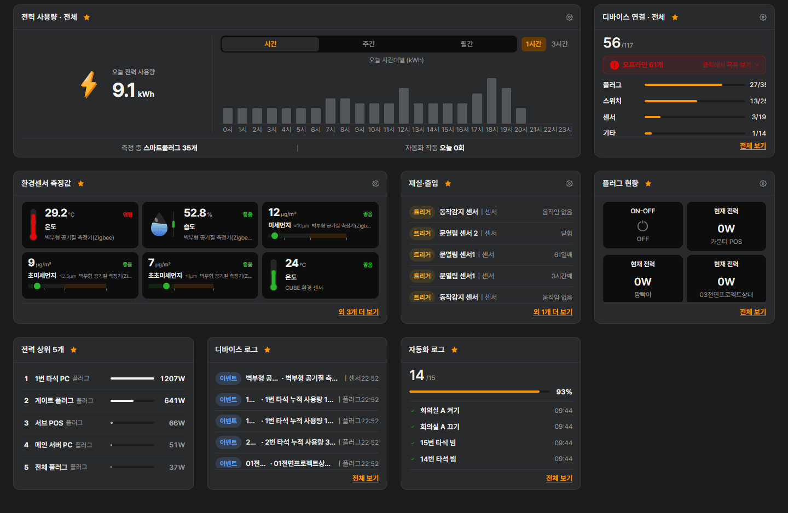Viewport: 788px width, 513px height.
Task: Switch to the 월간 tab
Action: tap(467, 44)
